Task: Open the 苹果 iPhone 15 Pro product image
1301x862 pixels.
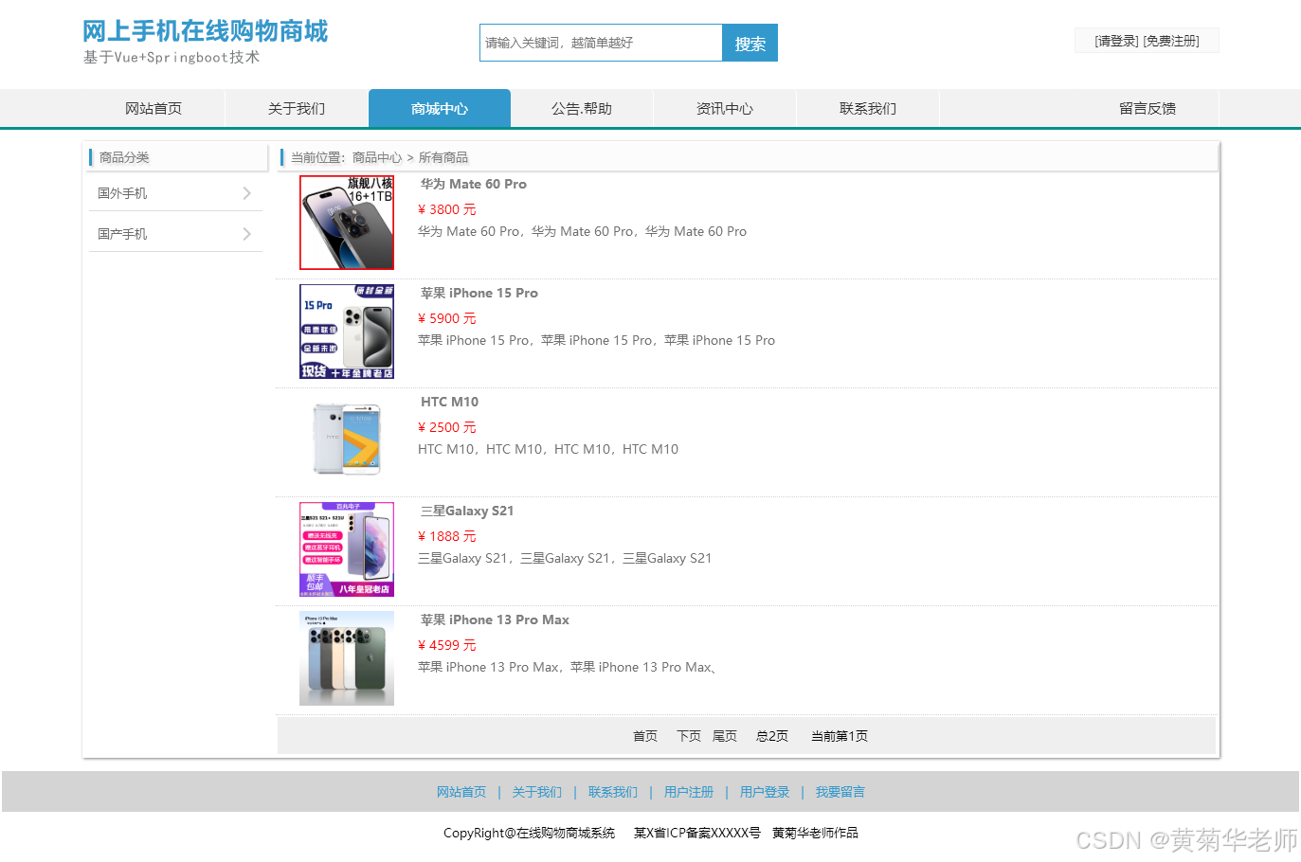Action: 347,332
